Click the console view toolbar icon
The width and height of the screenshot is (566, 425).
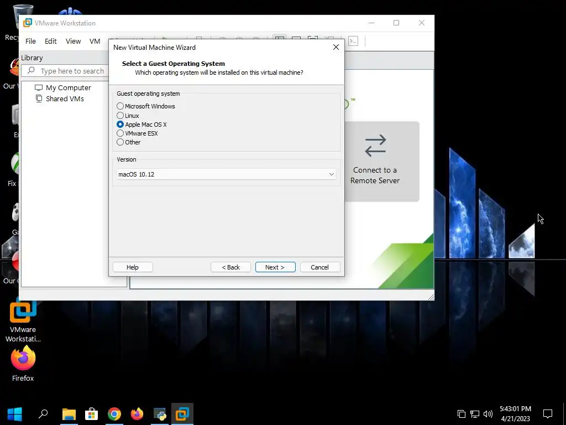point(353,41)
